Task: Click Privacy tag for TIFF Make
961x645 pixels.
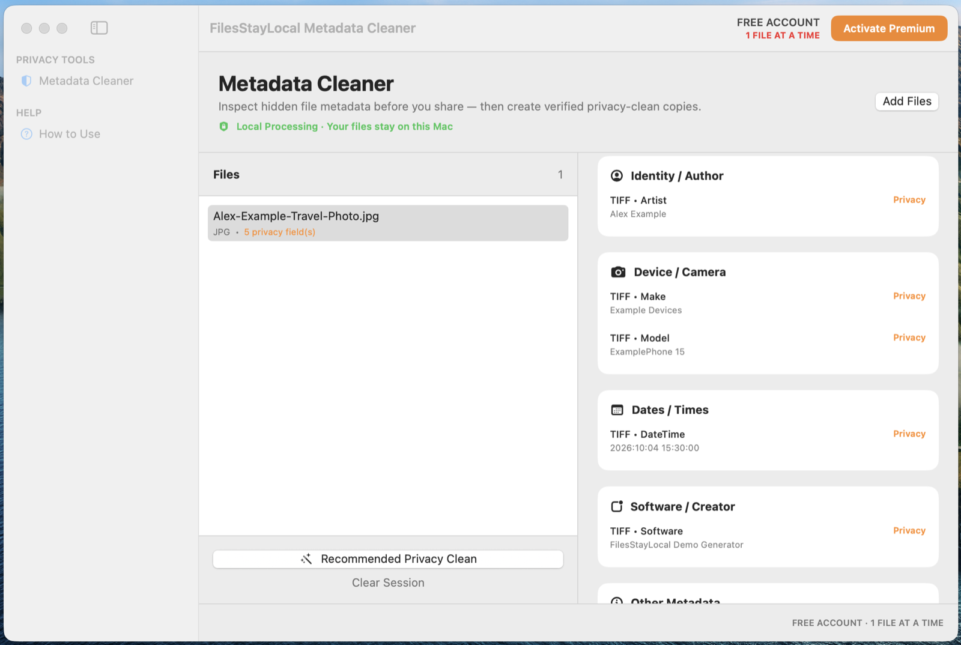Action: (x=909, y=296)
